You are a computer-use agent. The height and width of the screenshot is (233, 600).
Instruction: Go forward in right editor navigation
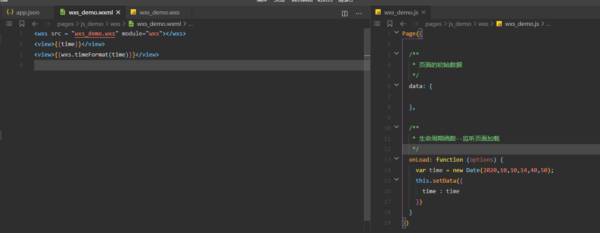point(416,24)
